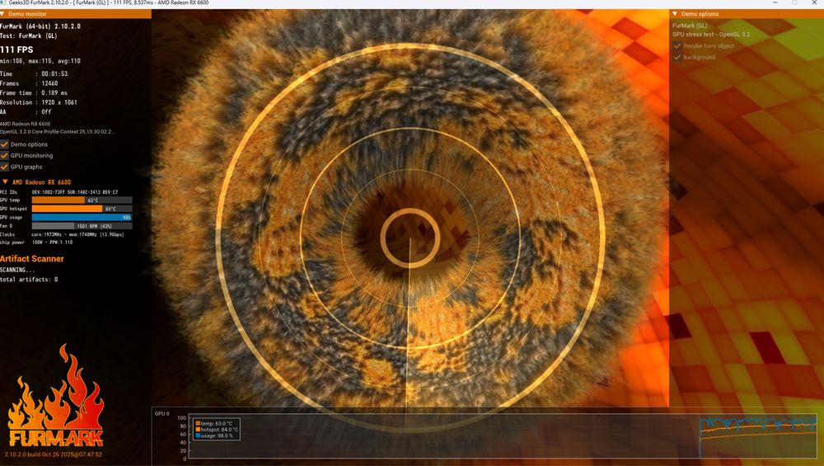Viewport: 824px width, 466px height.
Task: Click the Demo options panel header
Action: (x=747, y=14)
